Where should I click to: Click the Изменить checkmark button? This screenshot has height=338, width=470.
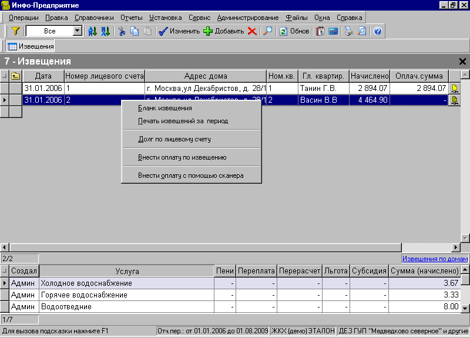(179, 31)
